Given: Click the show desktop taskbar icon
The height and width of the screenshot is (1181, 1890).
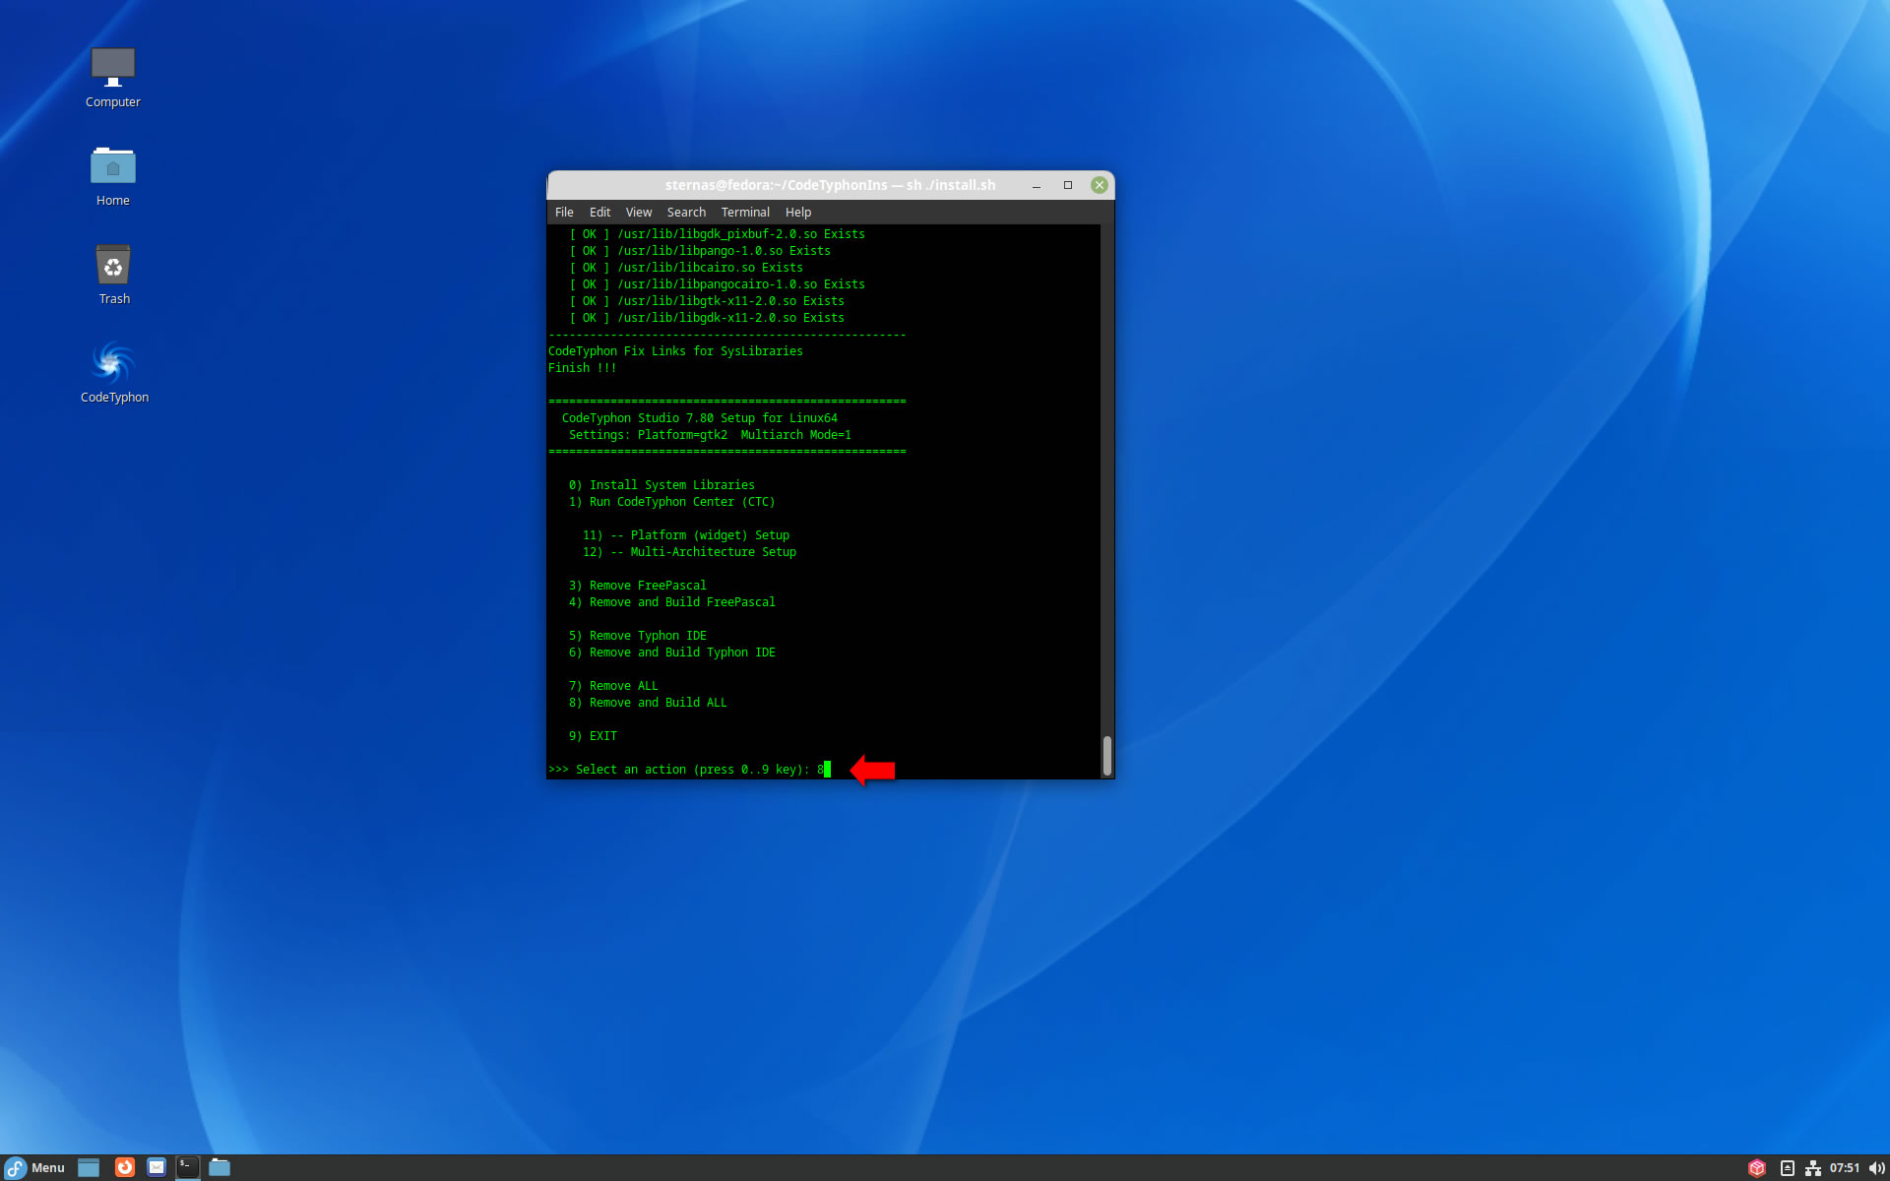Looking at the screenshot, I should (x=89, y=1167).
